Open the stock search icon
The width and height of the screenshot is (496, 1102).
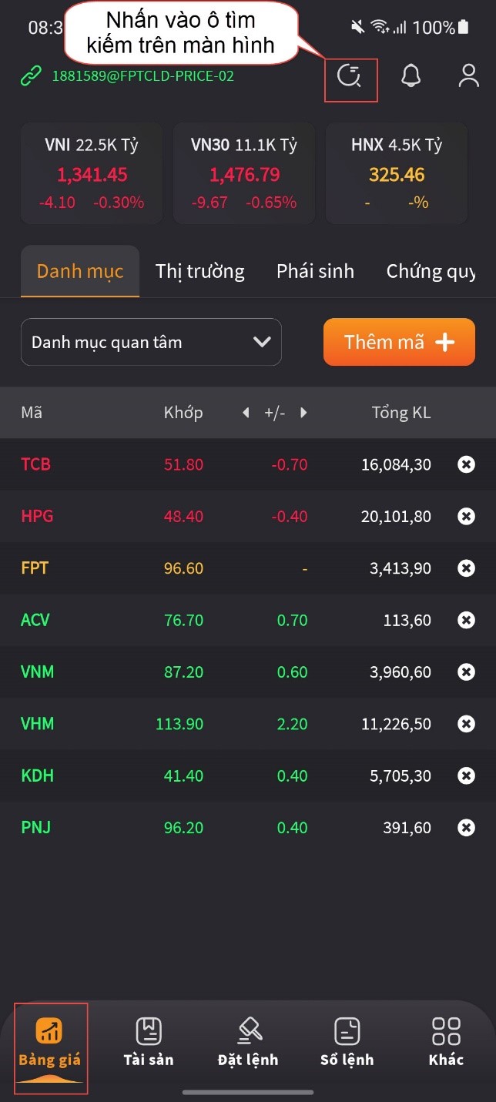350,76
